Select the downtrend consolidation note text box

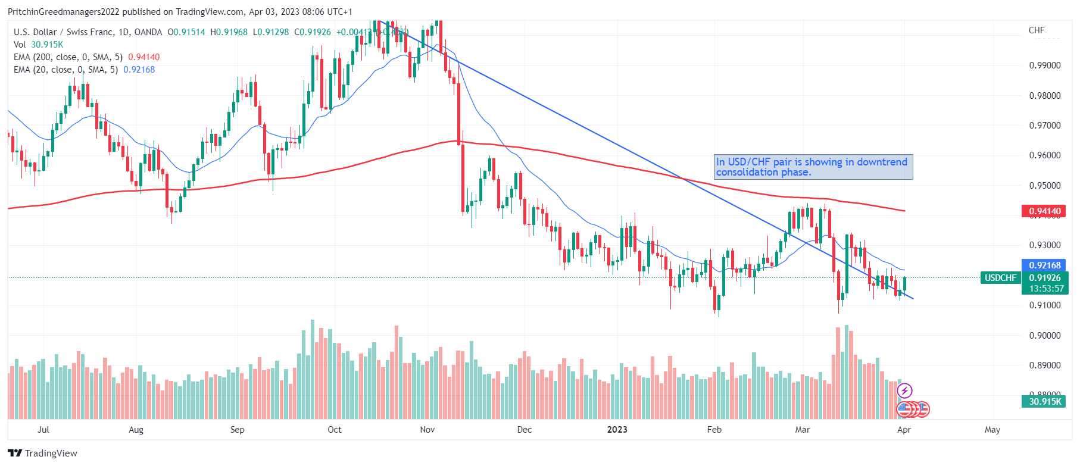click(813, 167)
